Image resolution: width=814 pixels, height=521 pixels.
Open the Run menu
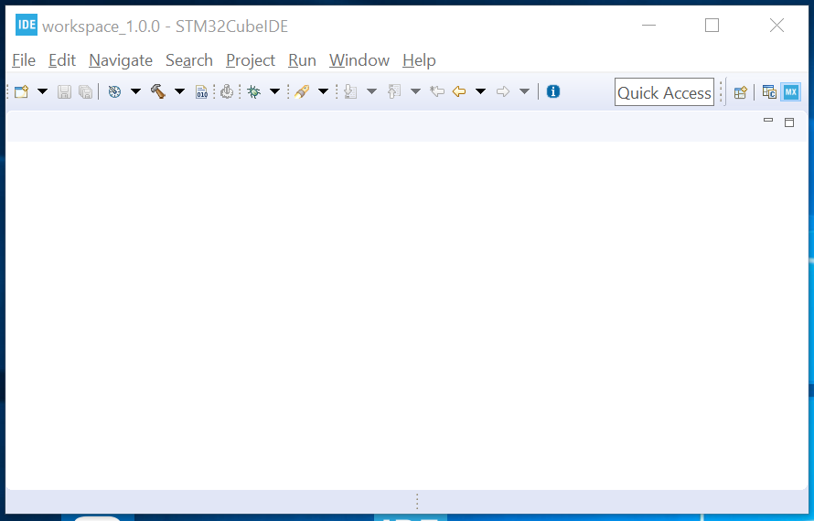pos(302,60)
